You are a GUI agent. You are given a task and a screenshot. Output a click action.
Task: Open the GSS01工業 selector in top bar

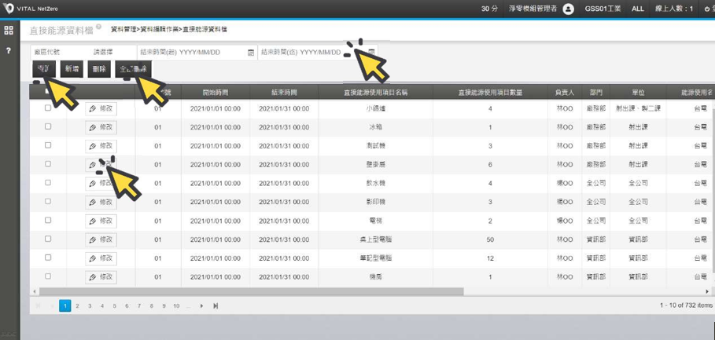603,9
